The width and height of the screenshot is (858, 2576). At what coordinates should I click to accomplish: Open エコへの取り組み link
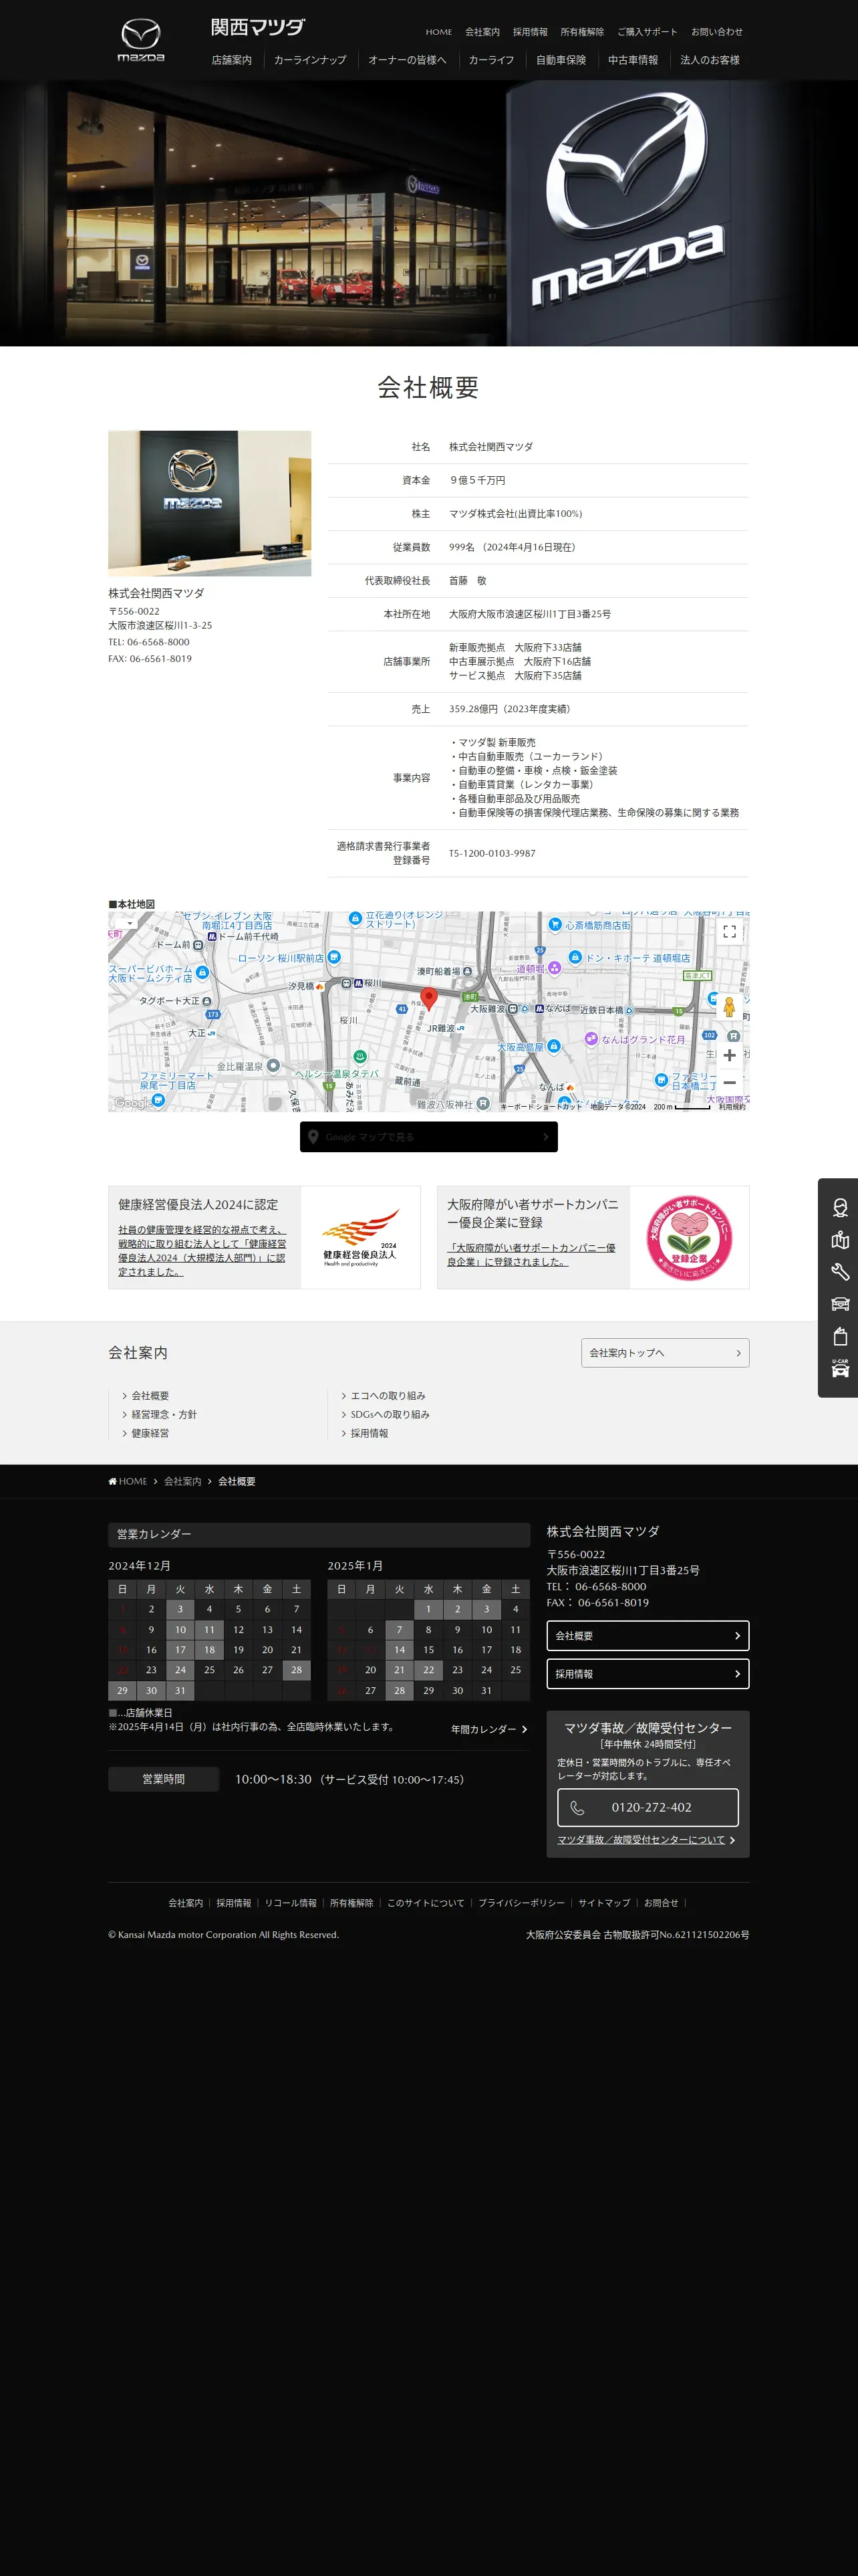click(388, 1395)
